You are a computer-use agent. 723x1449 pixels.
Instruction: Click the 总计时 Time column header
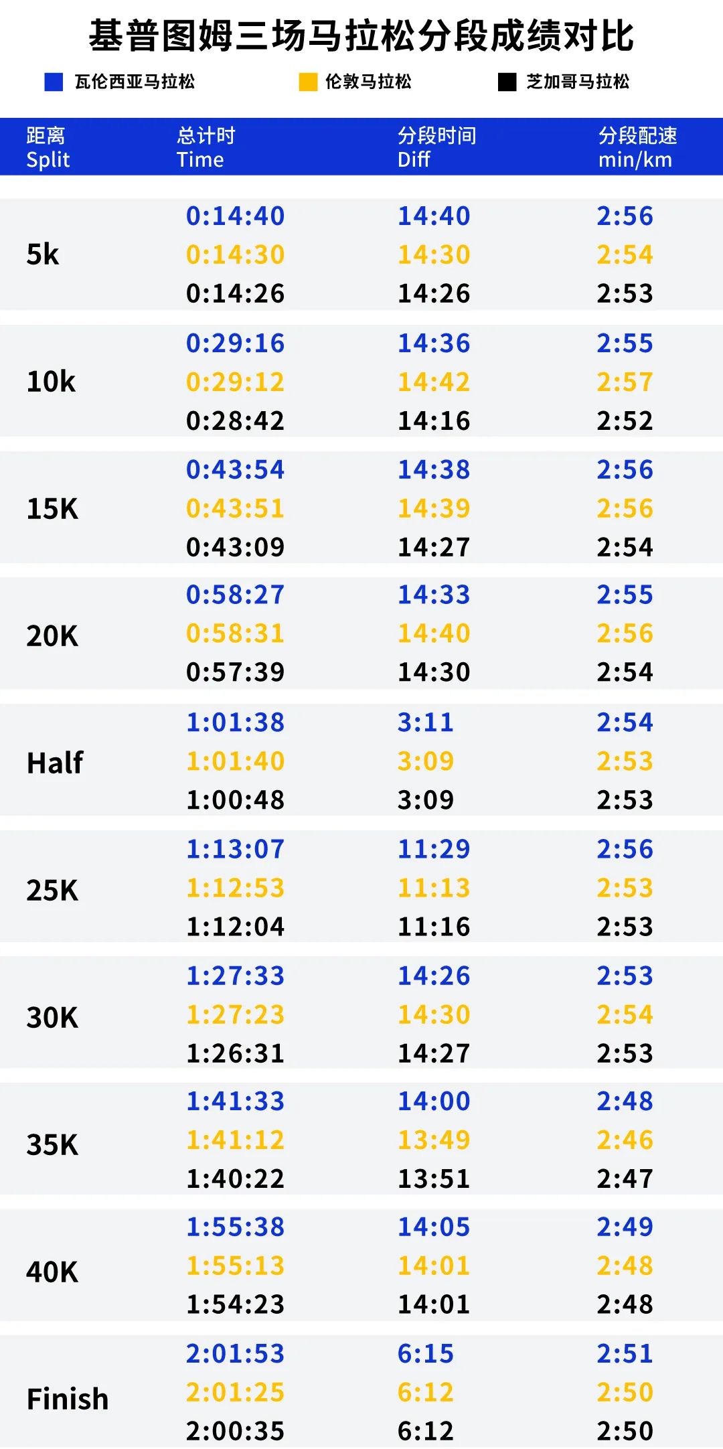click(x=206, y=147)
